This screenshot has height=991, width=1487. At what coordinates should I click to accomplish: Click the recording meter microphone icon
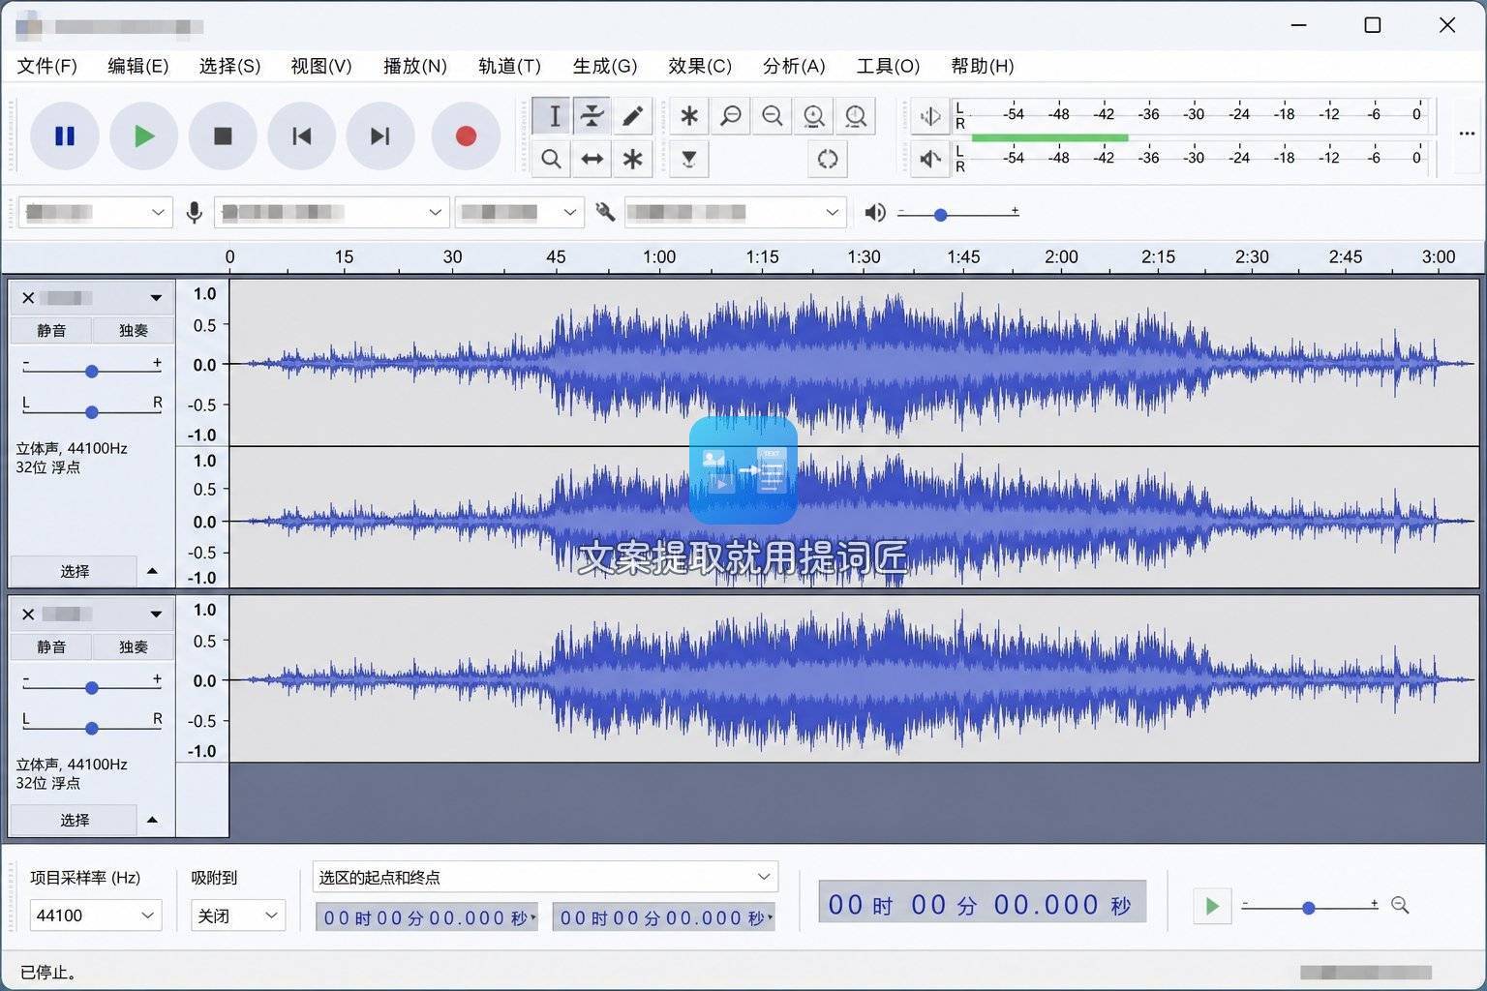930,116
